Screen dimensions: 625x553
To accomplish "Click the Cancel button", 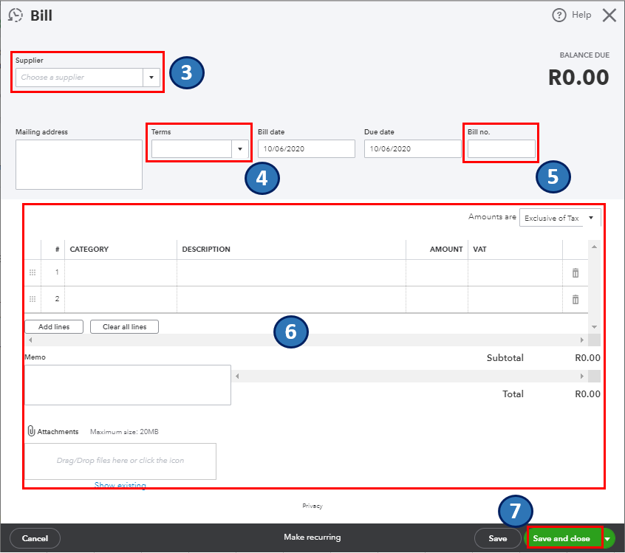I will coord(35,538).
